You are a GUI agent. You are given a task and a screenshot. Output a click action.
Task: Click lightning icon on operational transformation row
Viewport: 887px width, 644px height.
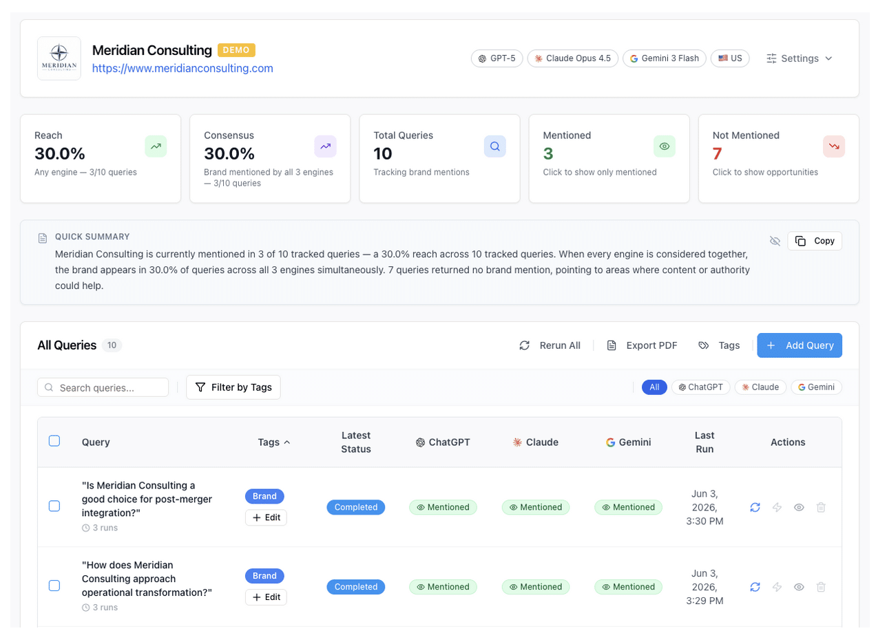777,587
